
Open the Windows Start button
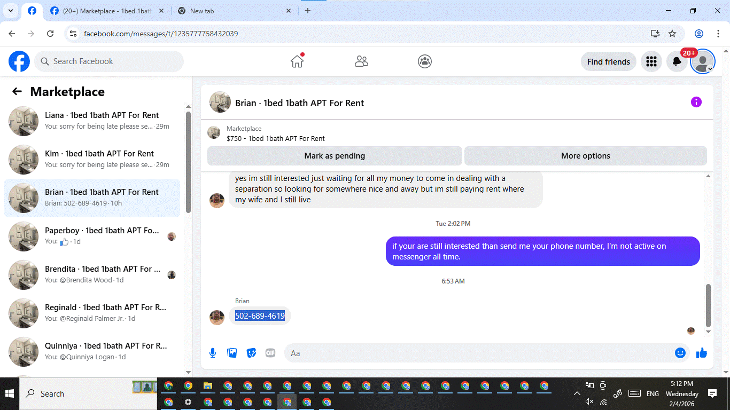point(10,394)
